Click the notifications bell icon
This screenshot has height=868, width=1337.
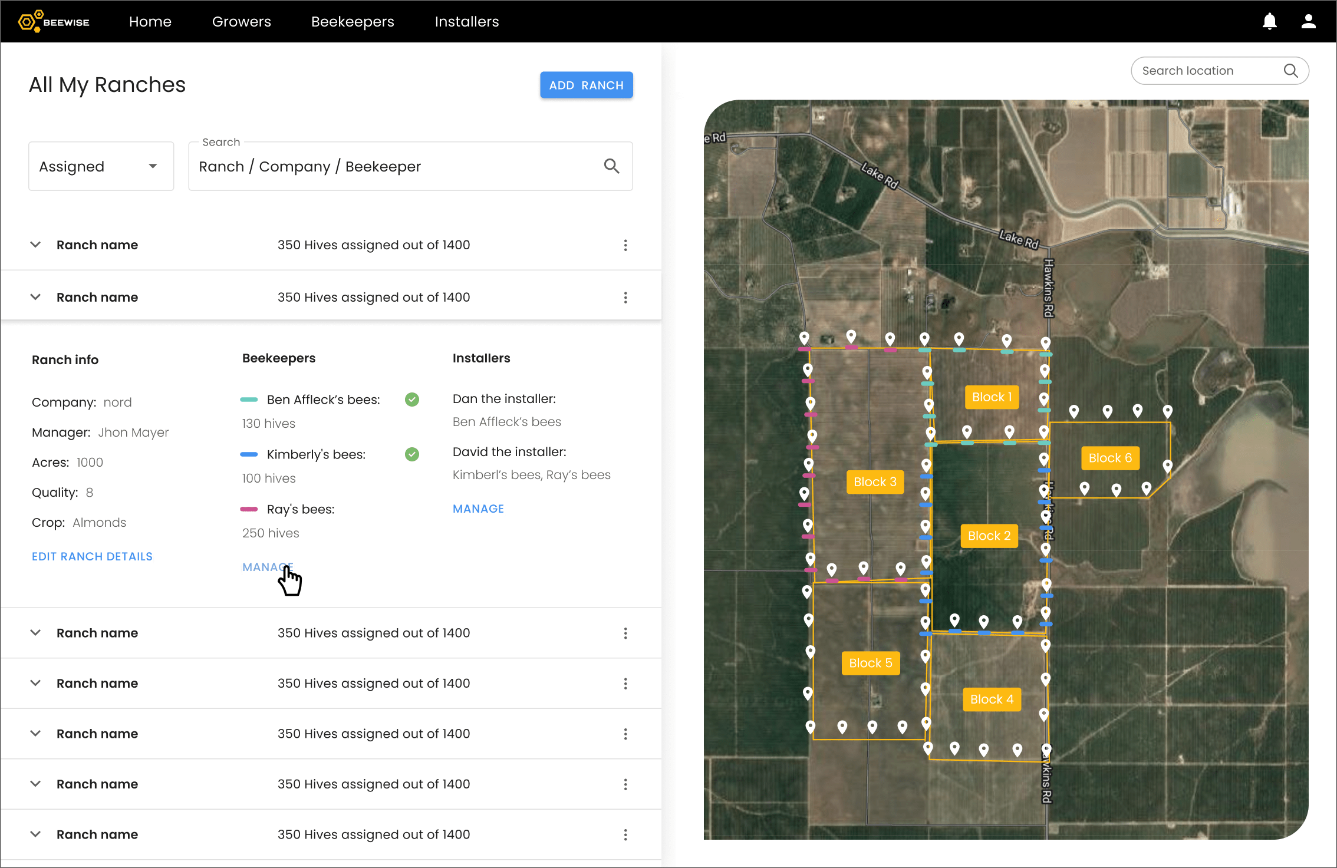click(x=1269, y=22)
